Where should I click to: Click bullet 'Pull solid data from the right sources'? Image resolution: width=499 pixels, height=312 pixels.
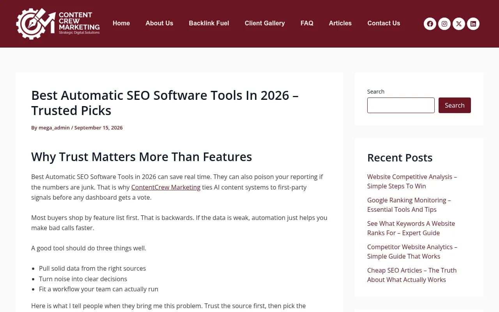[92, 268]
